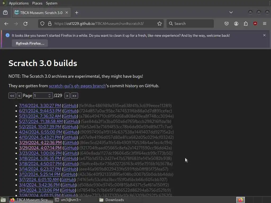
Task: Open a new tab with the plus icon
Action: tap(76, 13)
